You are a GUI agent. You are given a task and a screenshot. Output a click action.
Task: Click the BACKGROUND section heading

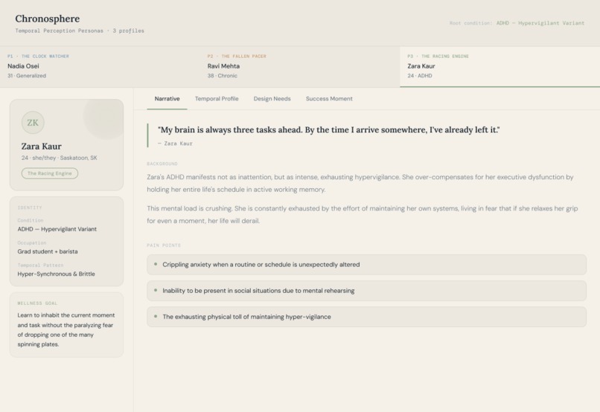162,164
